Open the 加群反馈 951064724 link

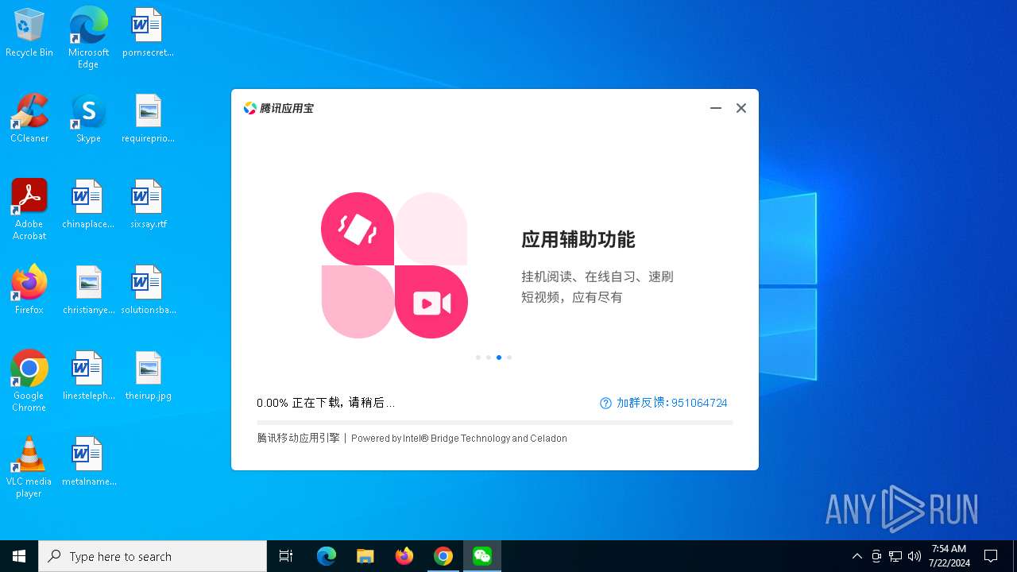coord(672,403)
